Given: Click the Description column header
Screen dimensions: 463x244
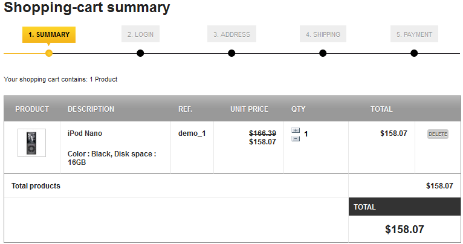Looking at the screenshot, I should tap(91, 109).
